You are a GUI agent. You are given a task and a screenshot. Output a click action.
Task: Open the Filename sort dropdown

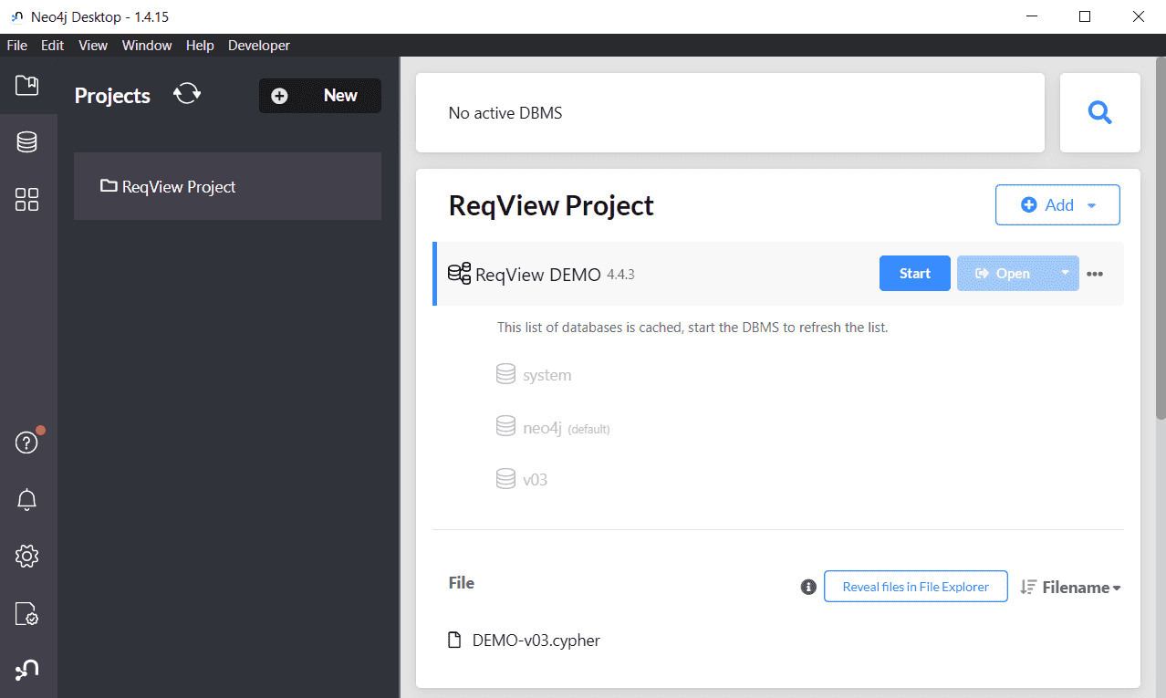point(1070,588)
